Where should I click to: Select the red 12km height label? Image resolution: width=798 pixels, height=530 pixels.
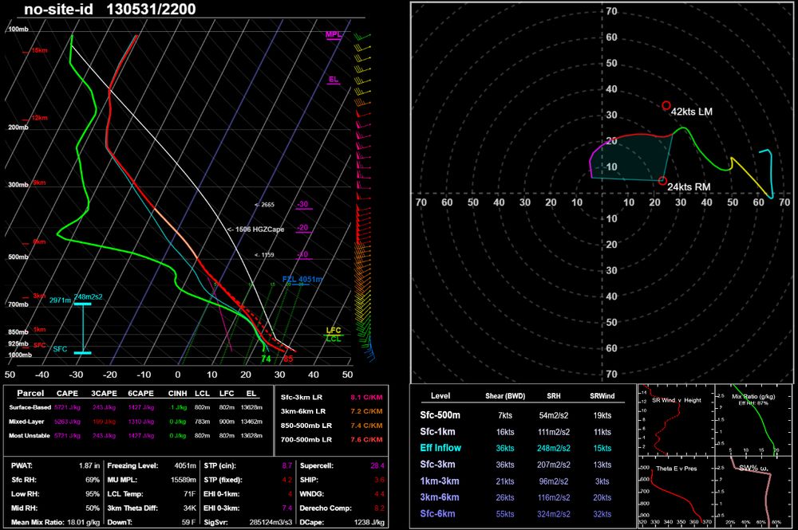pyautogui.click(x=39, y=118)
